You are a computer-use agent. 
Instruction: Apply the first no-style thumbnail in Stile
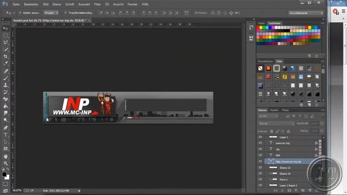pos(260,68)
